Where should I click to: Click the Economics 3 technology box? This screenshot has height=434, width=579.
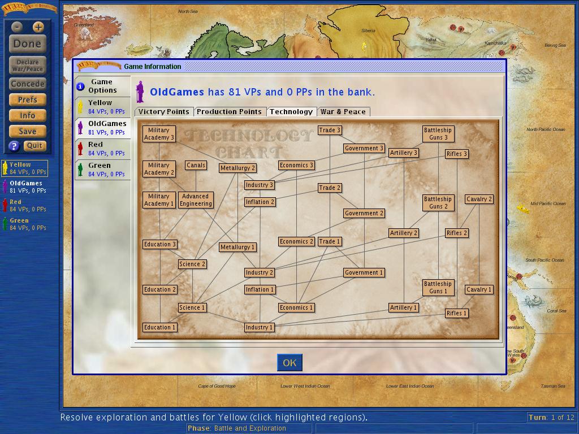pos(296,166)
